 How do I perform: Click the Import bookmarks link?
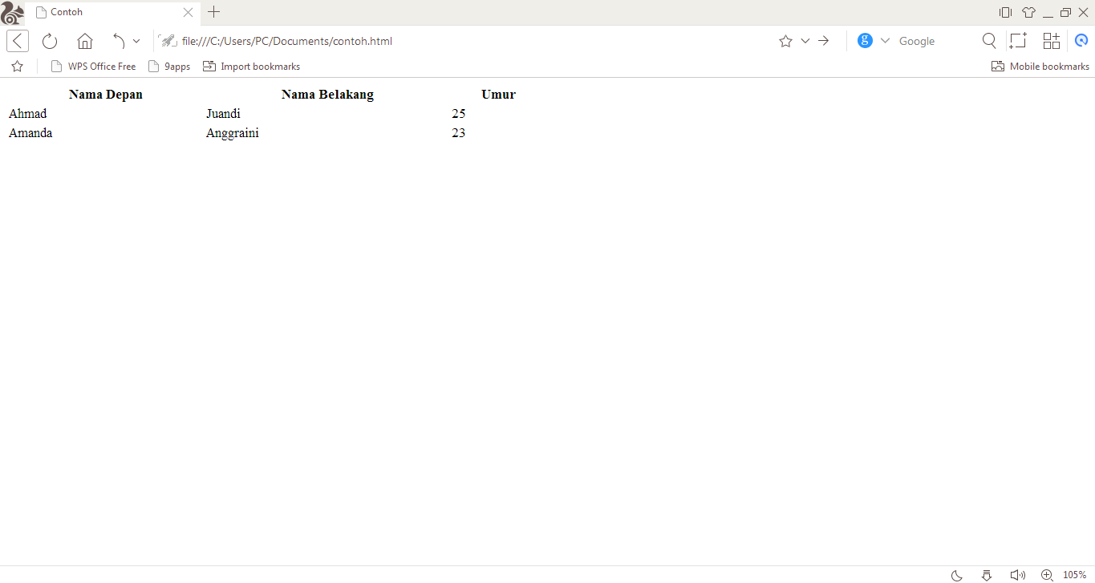click(251, 66)
